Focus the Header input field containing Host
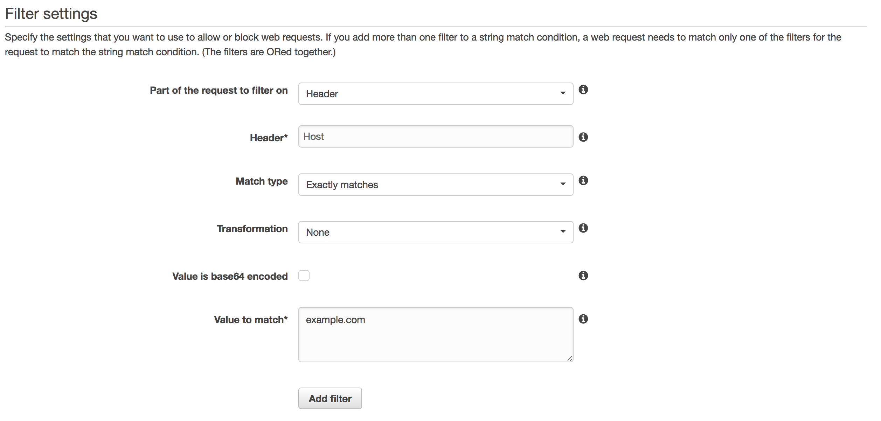 click(435, 136)
